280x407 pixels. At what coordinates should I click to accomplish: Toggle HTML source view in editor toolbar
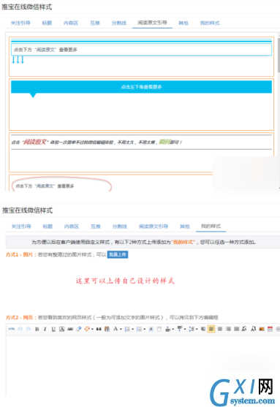pos(12,329)
